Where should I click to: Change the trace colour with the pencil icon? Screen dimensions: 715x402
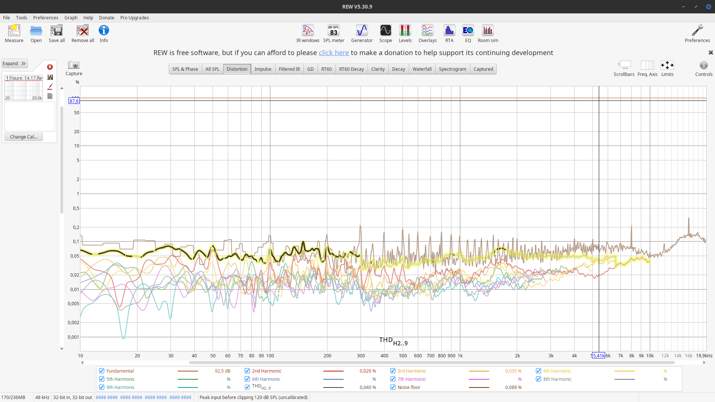50,86
